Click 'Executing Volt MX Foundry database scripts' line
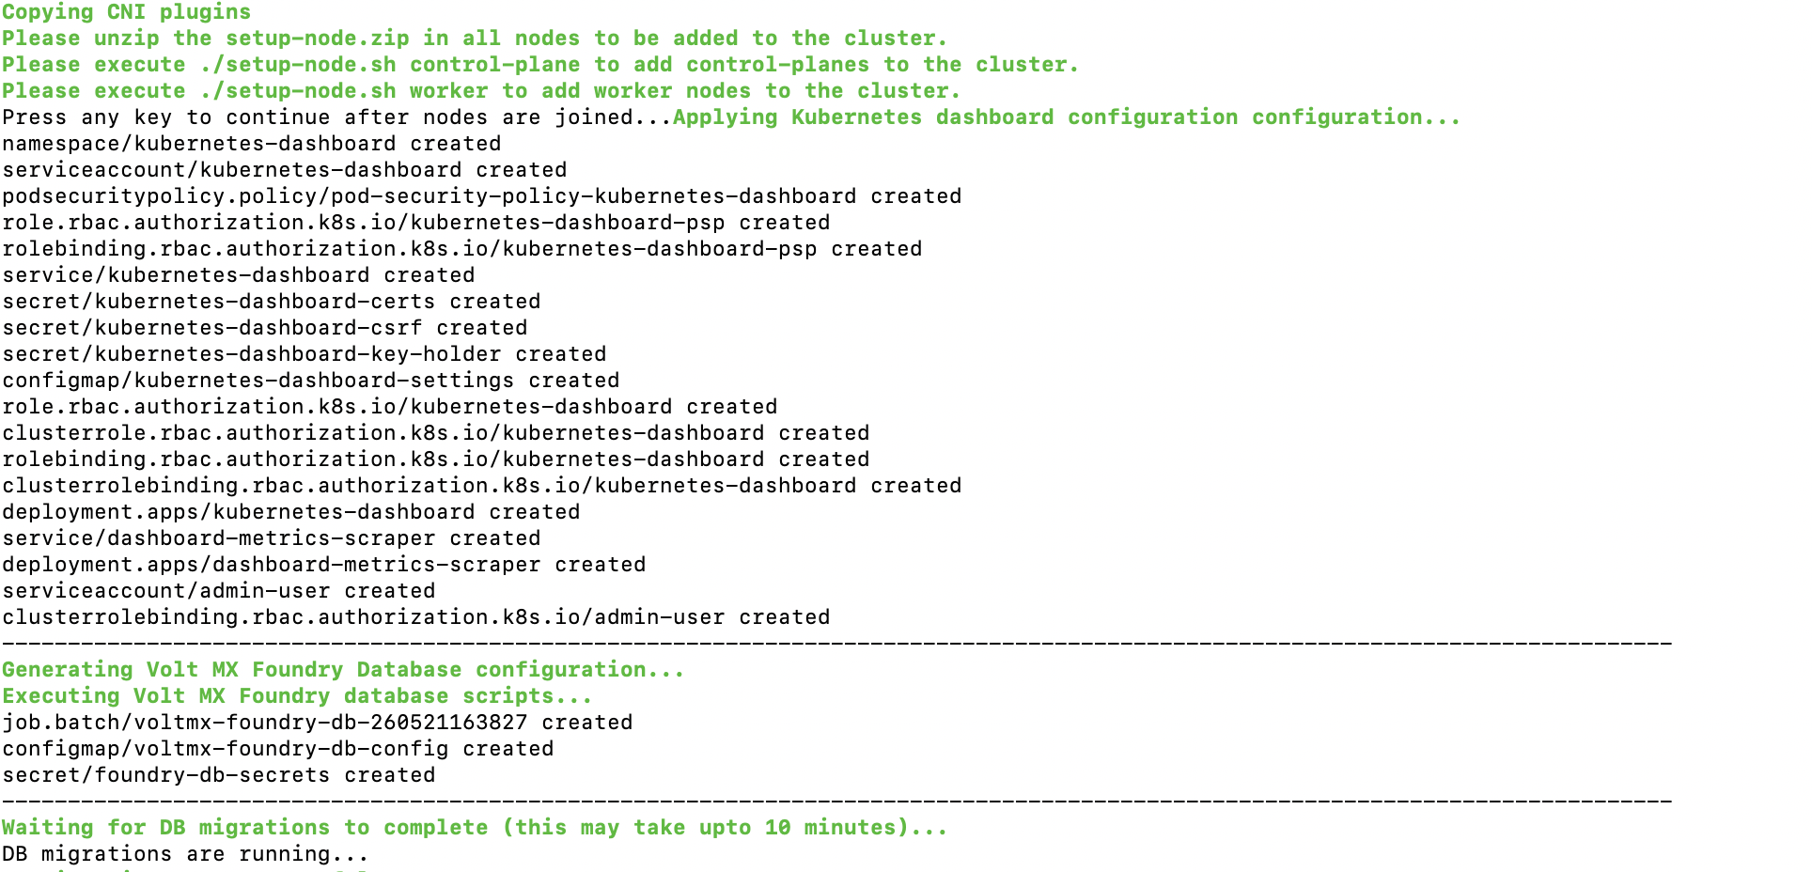1812x872 pixels. [296, 696]
